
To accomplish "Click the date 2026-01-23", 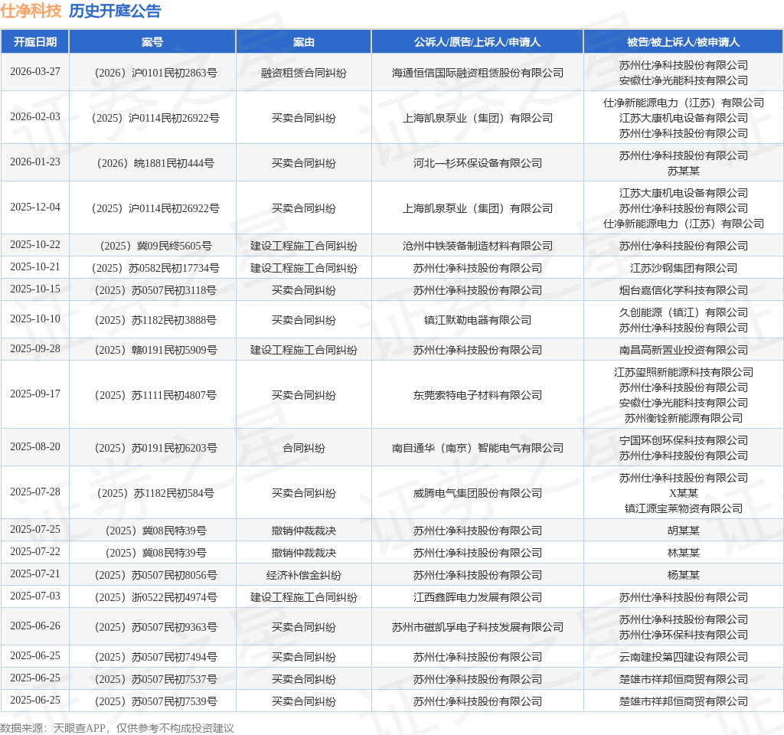I will pos(35,162).
